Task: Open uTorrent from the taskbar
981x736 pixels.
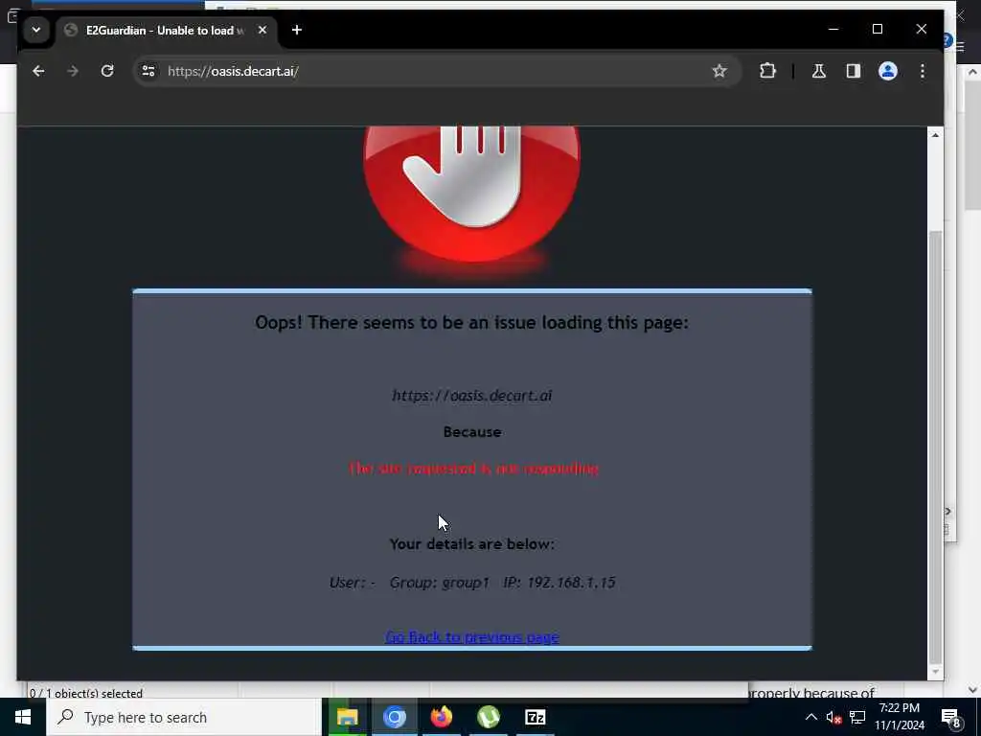Action: pos(488,717)
